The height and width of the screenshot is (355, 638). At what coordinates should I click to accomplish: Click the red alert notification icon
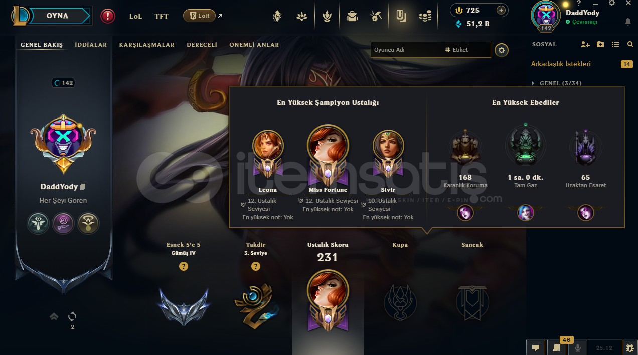[108, 16]
